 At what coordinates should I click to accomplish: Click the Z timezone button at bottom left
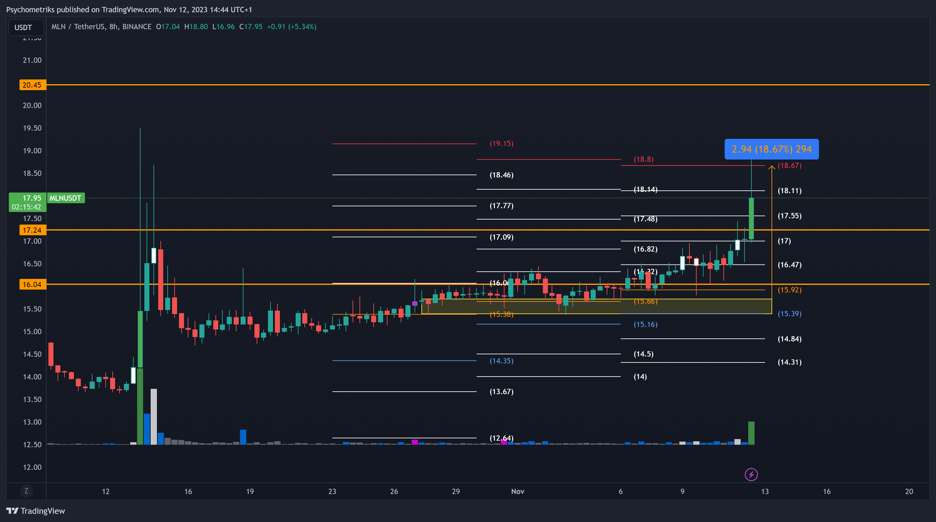pyautogui.click(x=26, y=491)
